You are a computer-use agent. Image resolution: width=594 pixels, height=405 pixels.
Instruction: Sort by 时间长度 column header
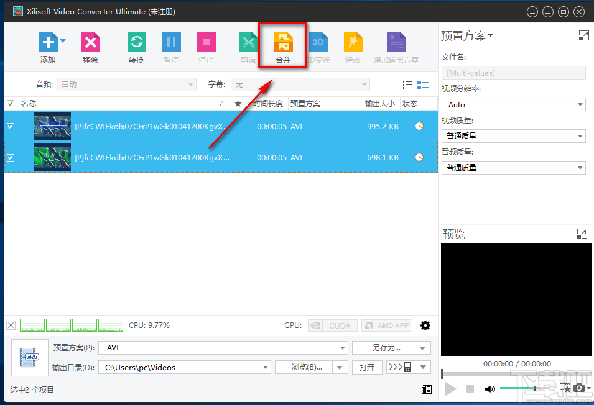click(268, 104)
